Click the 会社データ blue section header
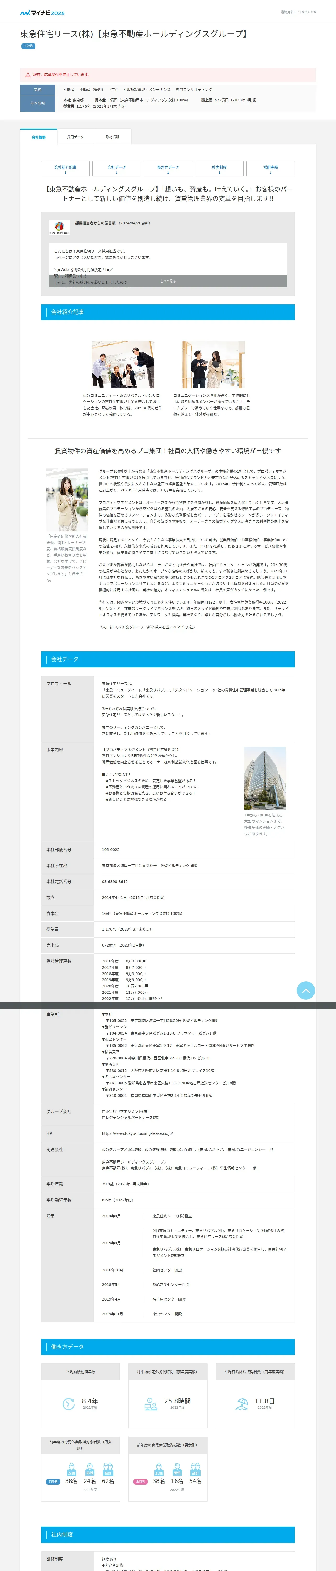This screenshot has height=1571, width=336. point(168,659)
